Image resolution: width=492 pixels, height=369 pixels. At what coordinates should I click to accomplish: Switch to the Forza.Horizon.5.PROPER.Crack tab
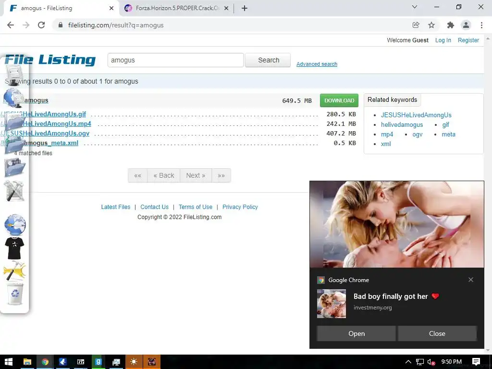177,8
